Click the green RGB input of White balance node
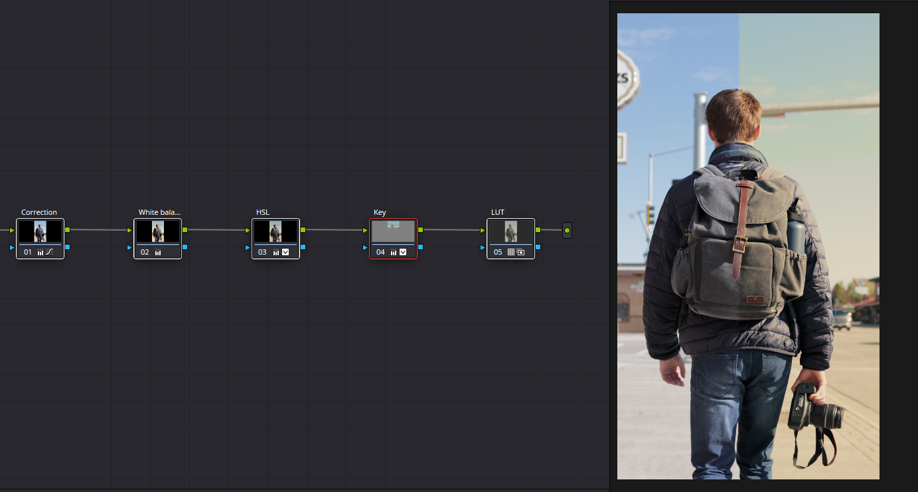The image size is (918, 492). coord(130,230)
